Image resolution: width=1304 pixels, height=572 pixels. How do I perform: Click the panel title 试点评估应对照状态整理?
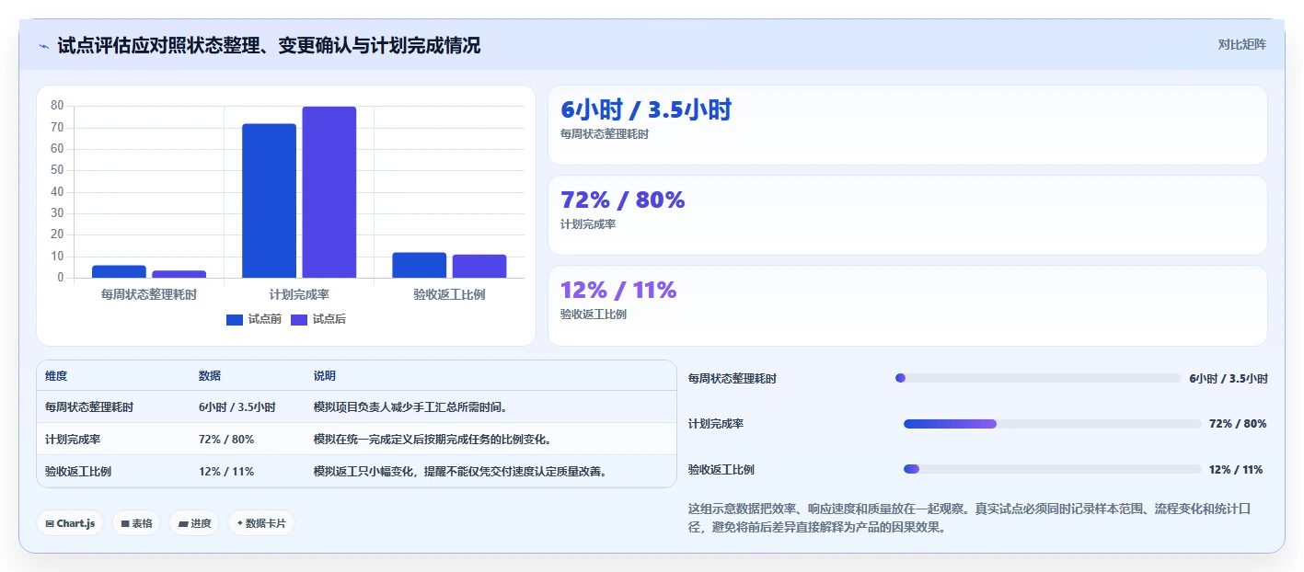pos(269,45)
